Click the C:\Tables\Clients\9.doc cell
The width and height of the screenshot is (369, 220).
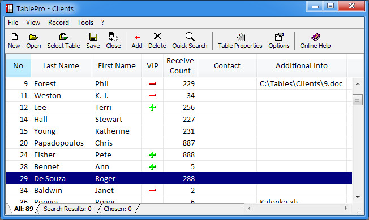[302, 83]
